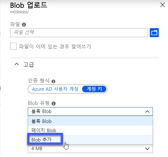This screenshot has width=168, height=157.
Task: Collapse the 고급 section chevron
Action: [17, 64]
